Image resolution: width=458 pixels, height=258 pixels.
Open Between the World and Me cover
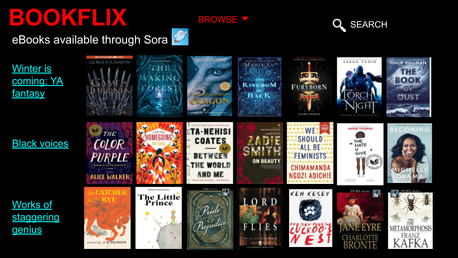(x=210, y=153)
